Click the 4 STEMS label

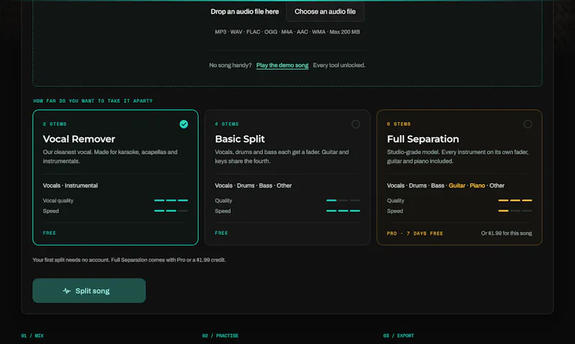pos(226,124)
